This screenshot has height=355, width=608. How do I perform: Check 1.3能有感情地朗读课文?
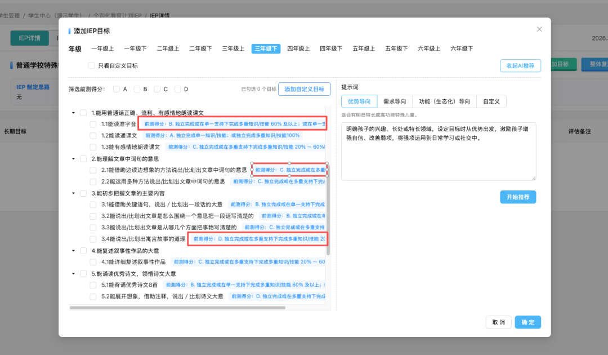[x=93, y=147]
